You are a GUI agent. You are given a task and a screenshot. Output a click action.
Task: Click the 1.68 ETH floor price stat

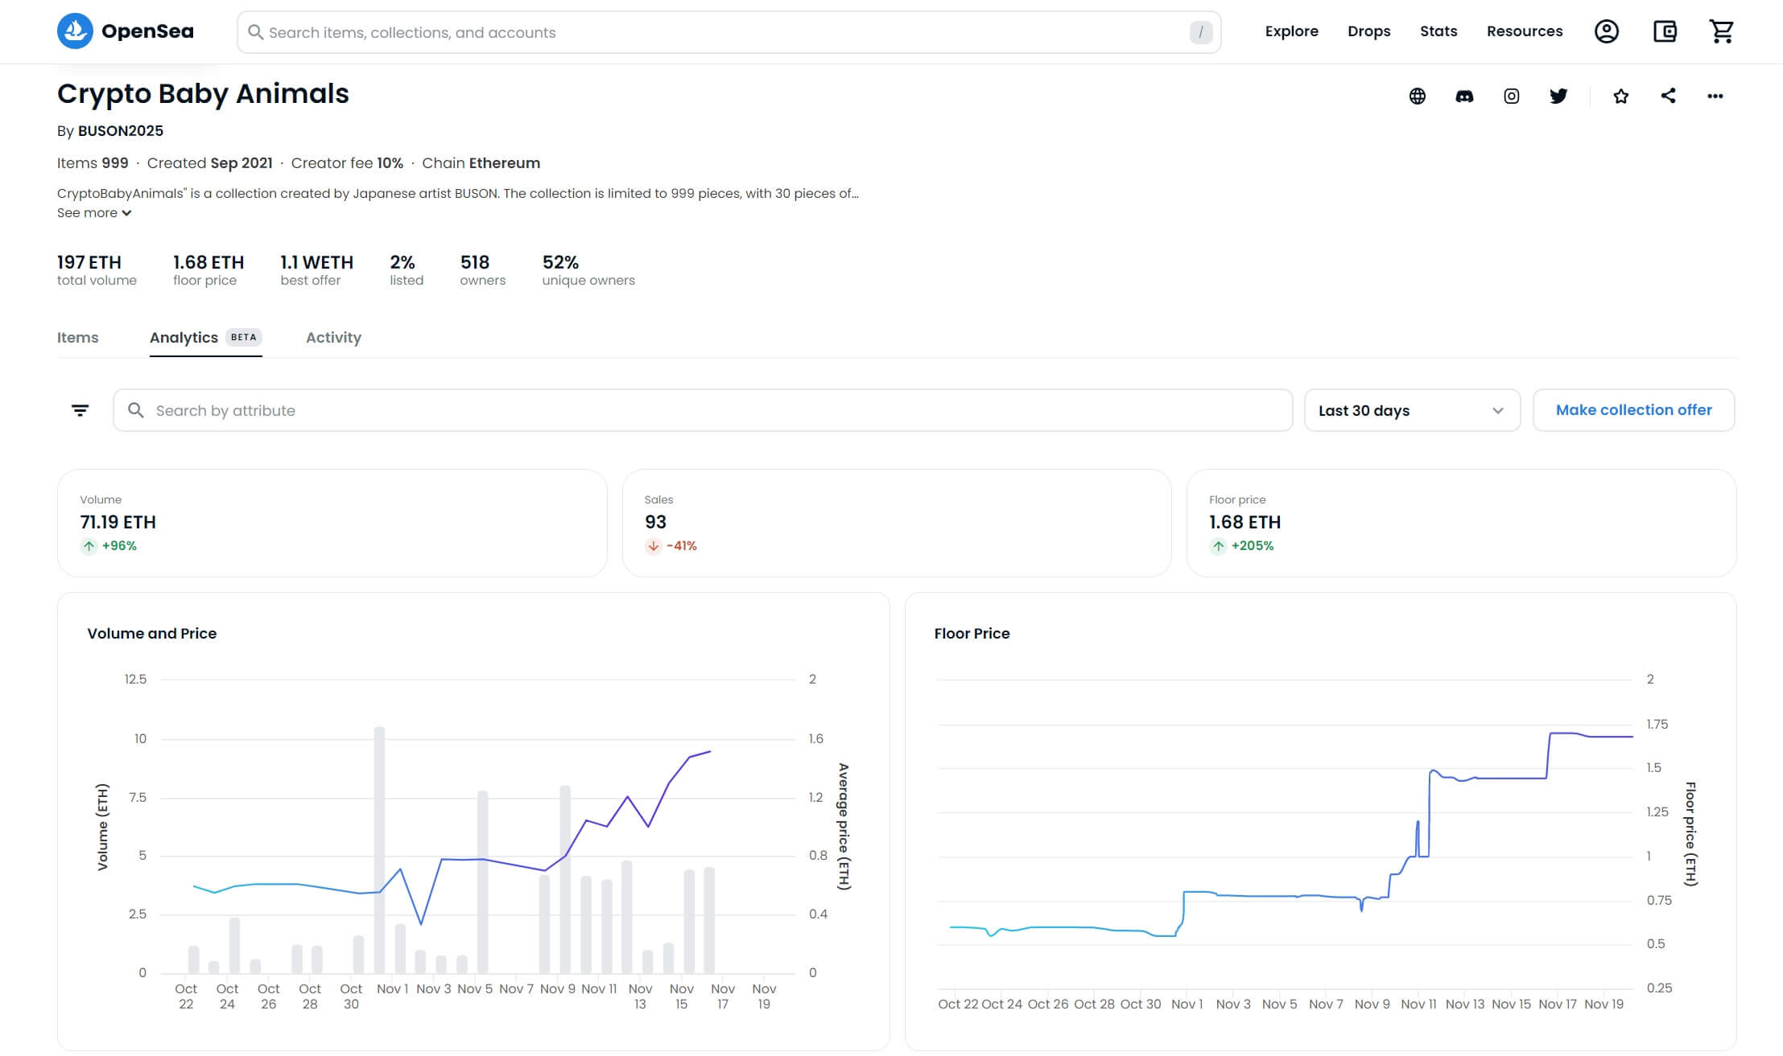208,270
